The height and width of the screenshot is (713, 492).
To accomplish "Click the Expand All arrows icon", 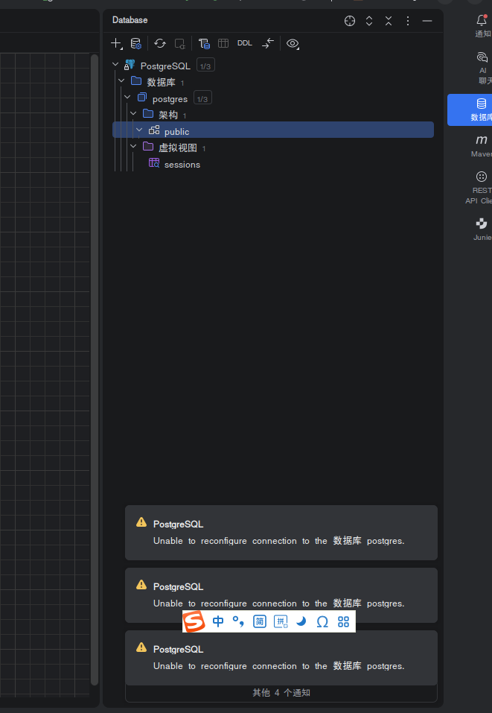I will [369, 20].
